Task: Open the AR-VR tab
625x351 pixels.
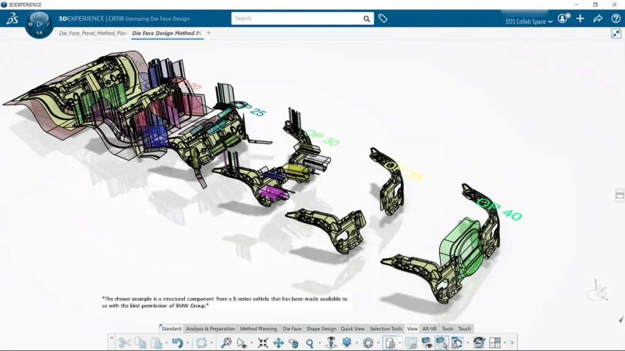Action: 429,328
